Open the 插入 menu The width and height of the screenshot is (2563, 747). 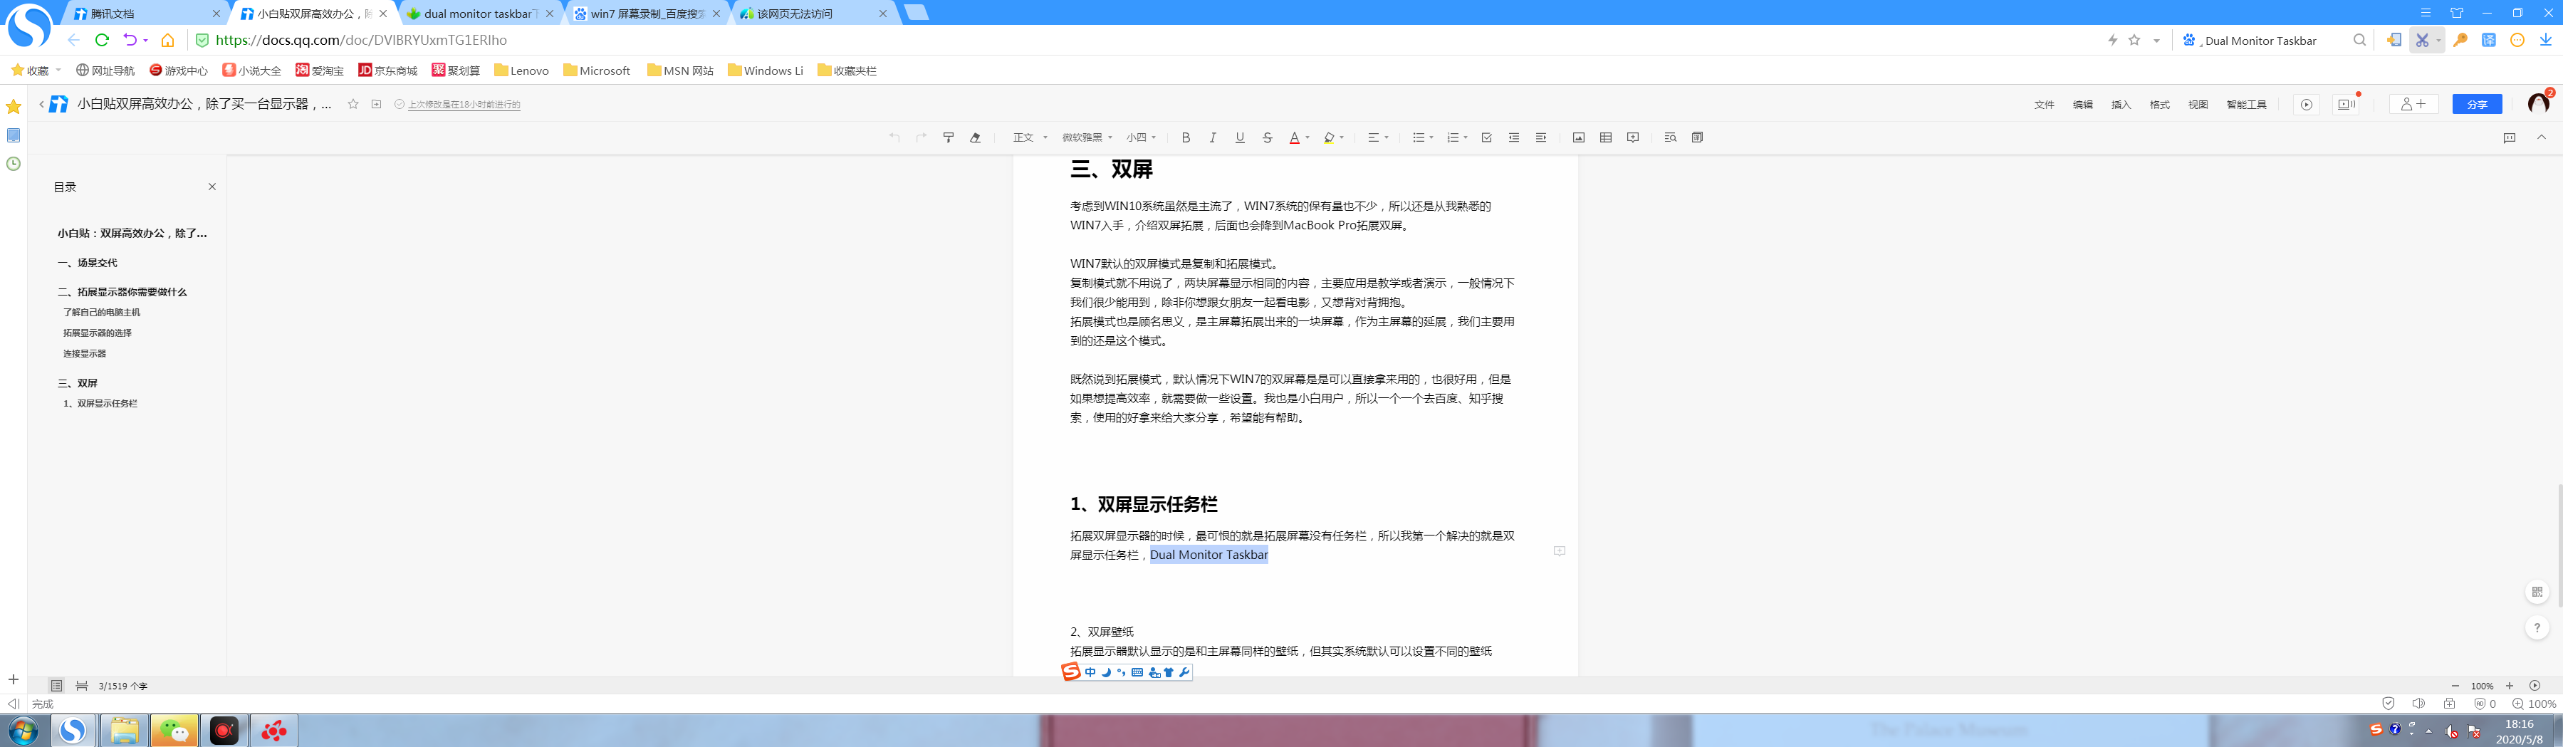[x=2120, y=105]
